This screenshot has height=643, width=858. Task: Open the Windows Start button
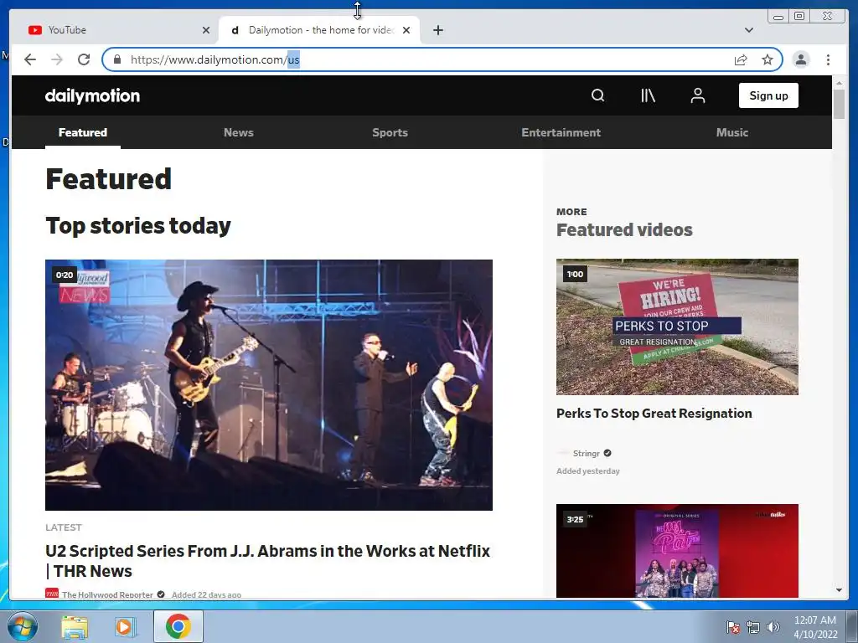point(23,626)
